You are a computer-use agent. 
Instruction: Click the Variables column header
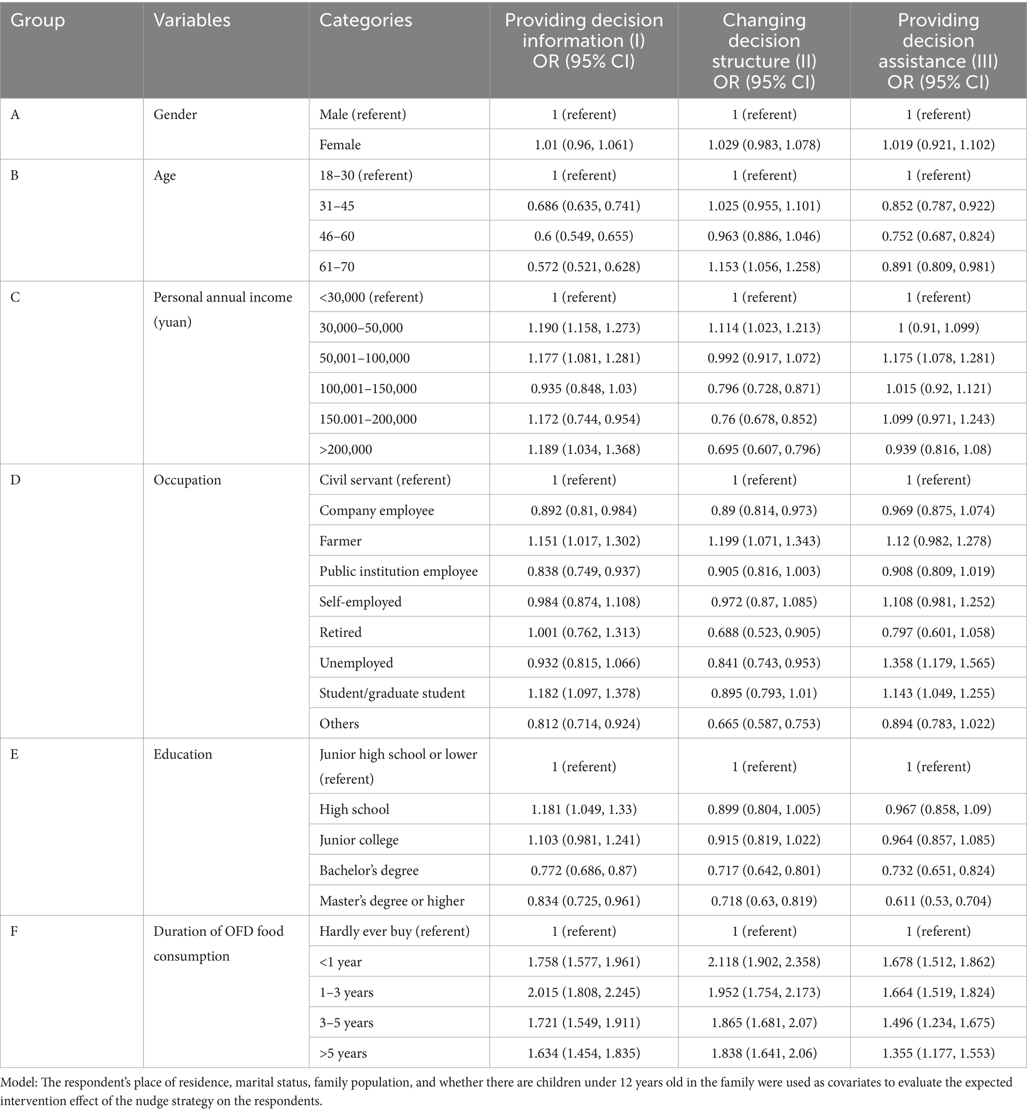point(192,20)
